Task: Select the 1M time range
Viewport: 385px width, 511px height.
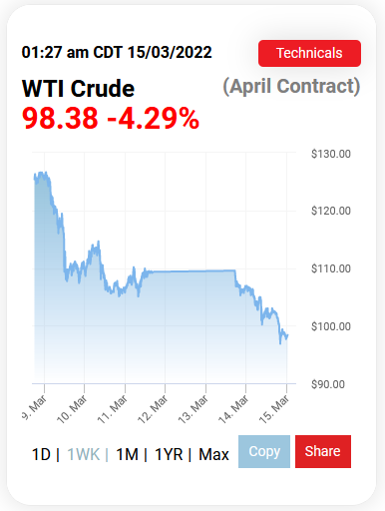Action: point(127,454)
